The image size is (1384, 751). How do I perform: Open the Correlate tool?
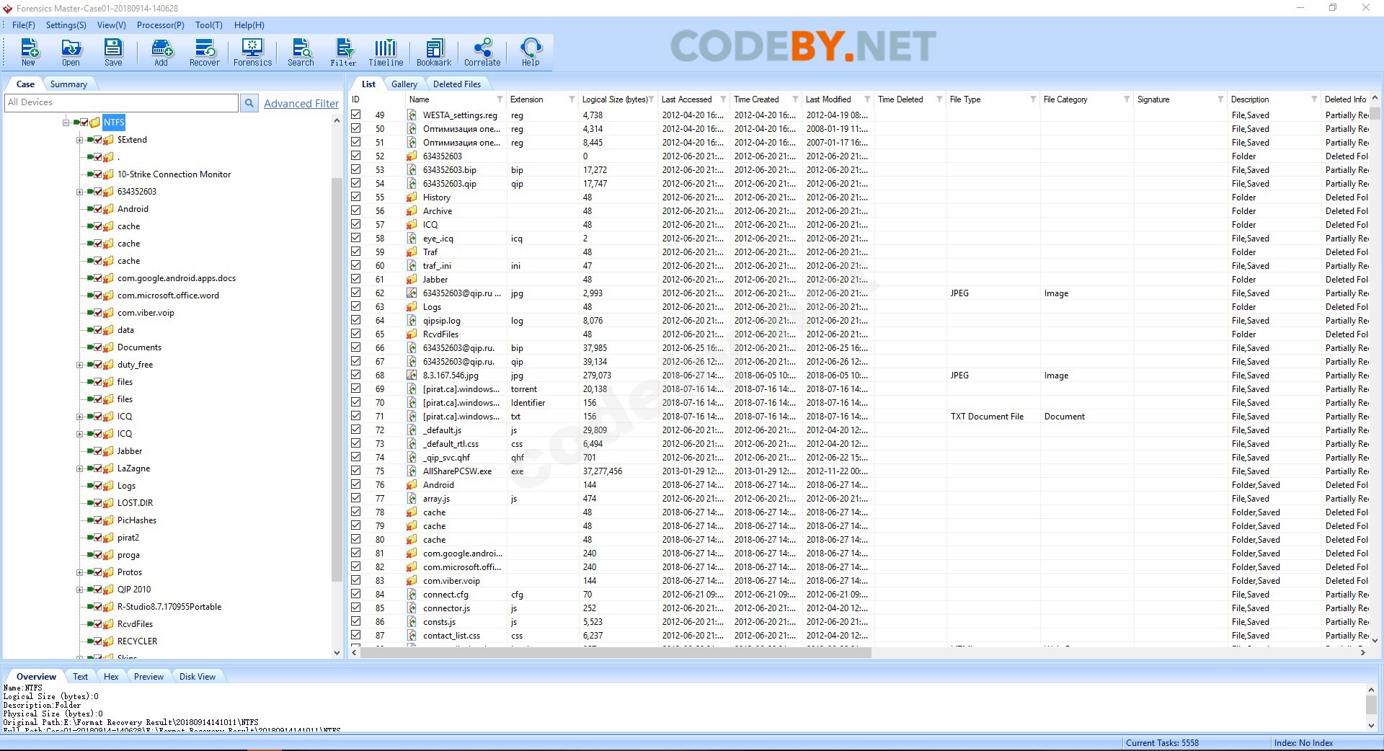coord(482,52)
